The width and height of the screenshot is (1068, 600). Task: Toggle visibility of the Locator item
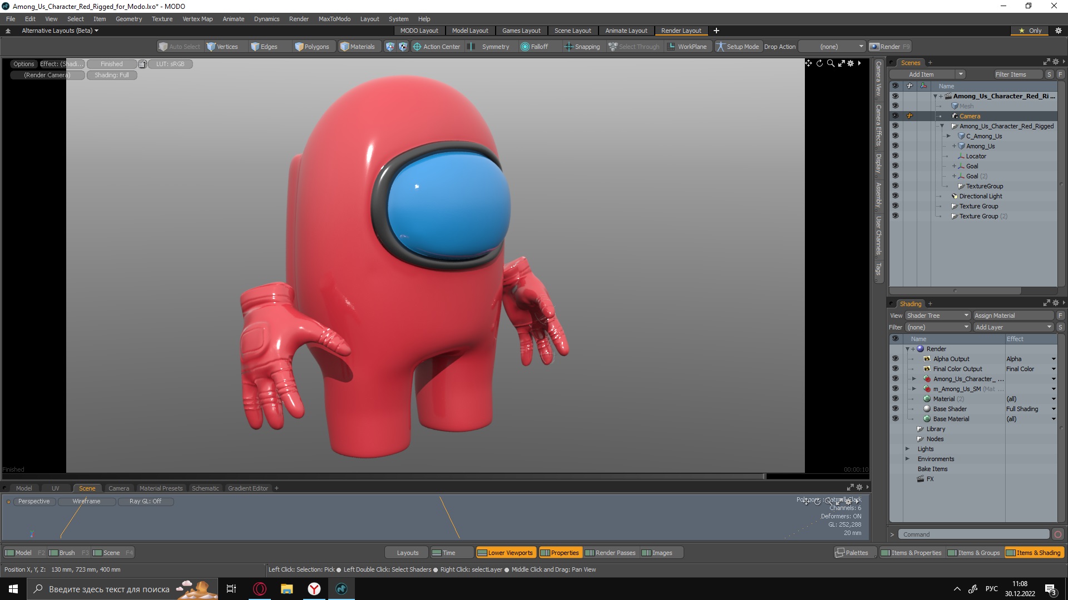pos(895,156)
